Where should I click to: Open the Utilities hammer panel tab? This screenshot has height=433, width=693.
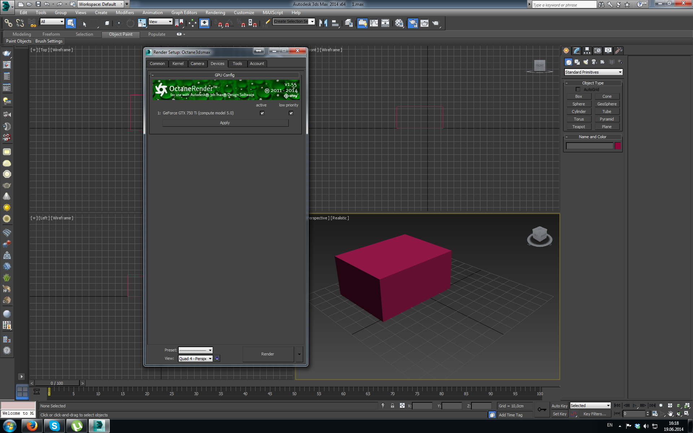pyautogui.click(x=618, y=51)
